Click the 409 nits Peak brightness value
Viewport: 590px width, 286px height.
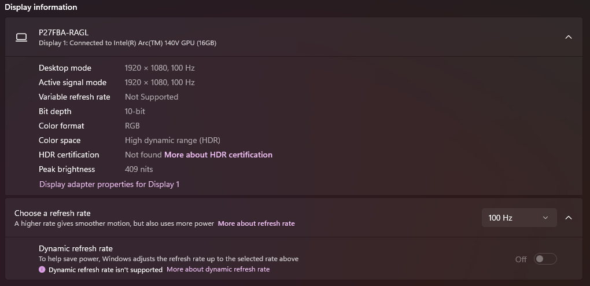pos(139,169)
